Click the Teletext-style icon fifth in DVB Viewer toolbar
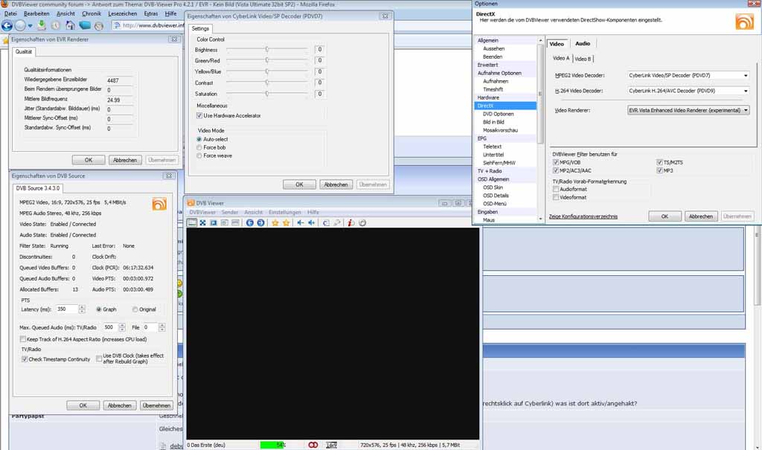Screen dimensions: 762x450 point(235,222)
